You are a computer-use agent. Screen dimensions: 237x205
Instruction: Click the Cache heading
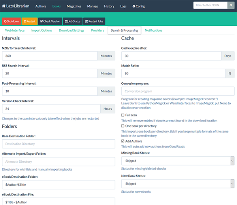click(128, 38)
